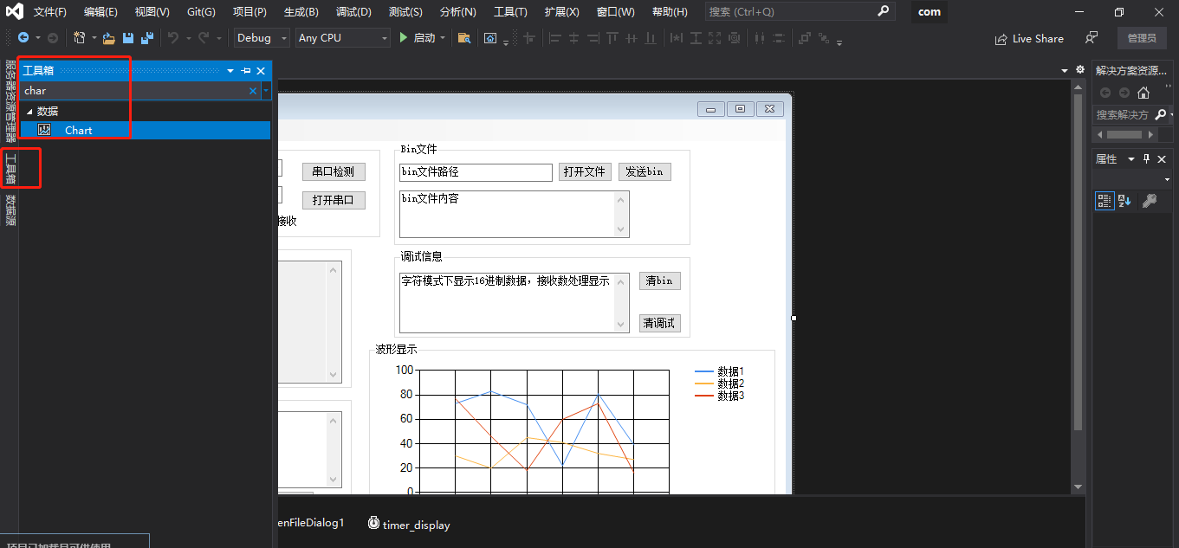Click the designer vertical scrollbar down arrow
The height and width of the screenshot is (548, 1179).
coord(1079,488)
